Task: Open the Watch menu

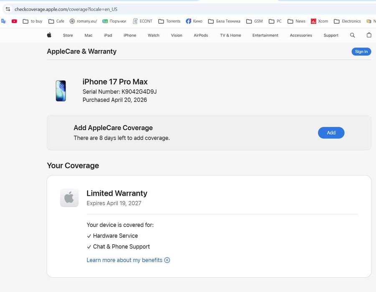Action: click(x=153, y=35)
